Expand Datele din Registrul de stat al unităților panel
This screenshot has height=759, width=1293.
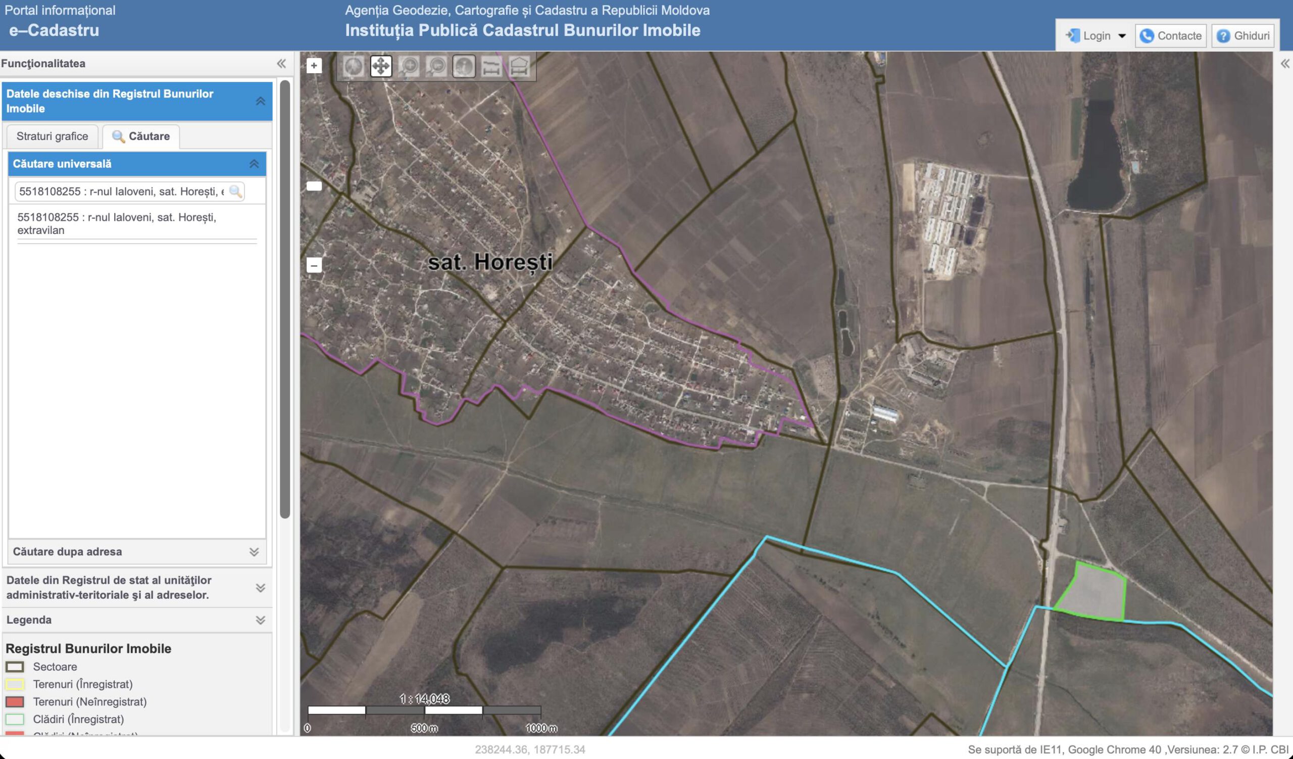point(261,588)
